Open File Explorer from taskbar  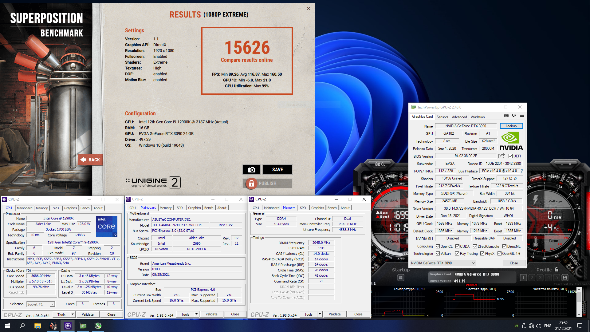click(x=37, y=326)
